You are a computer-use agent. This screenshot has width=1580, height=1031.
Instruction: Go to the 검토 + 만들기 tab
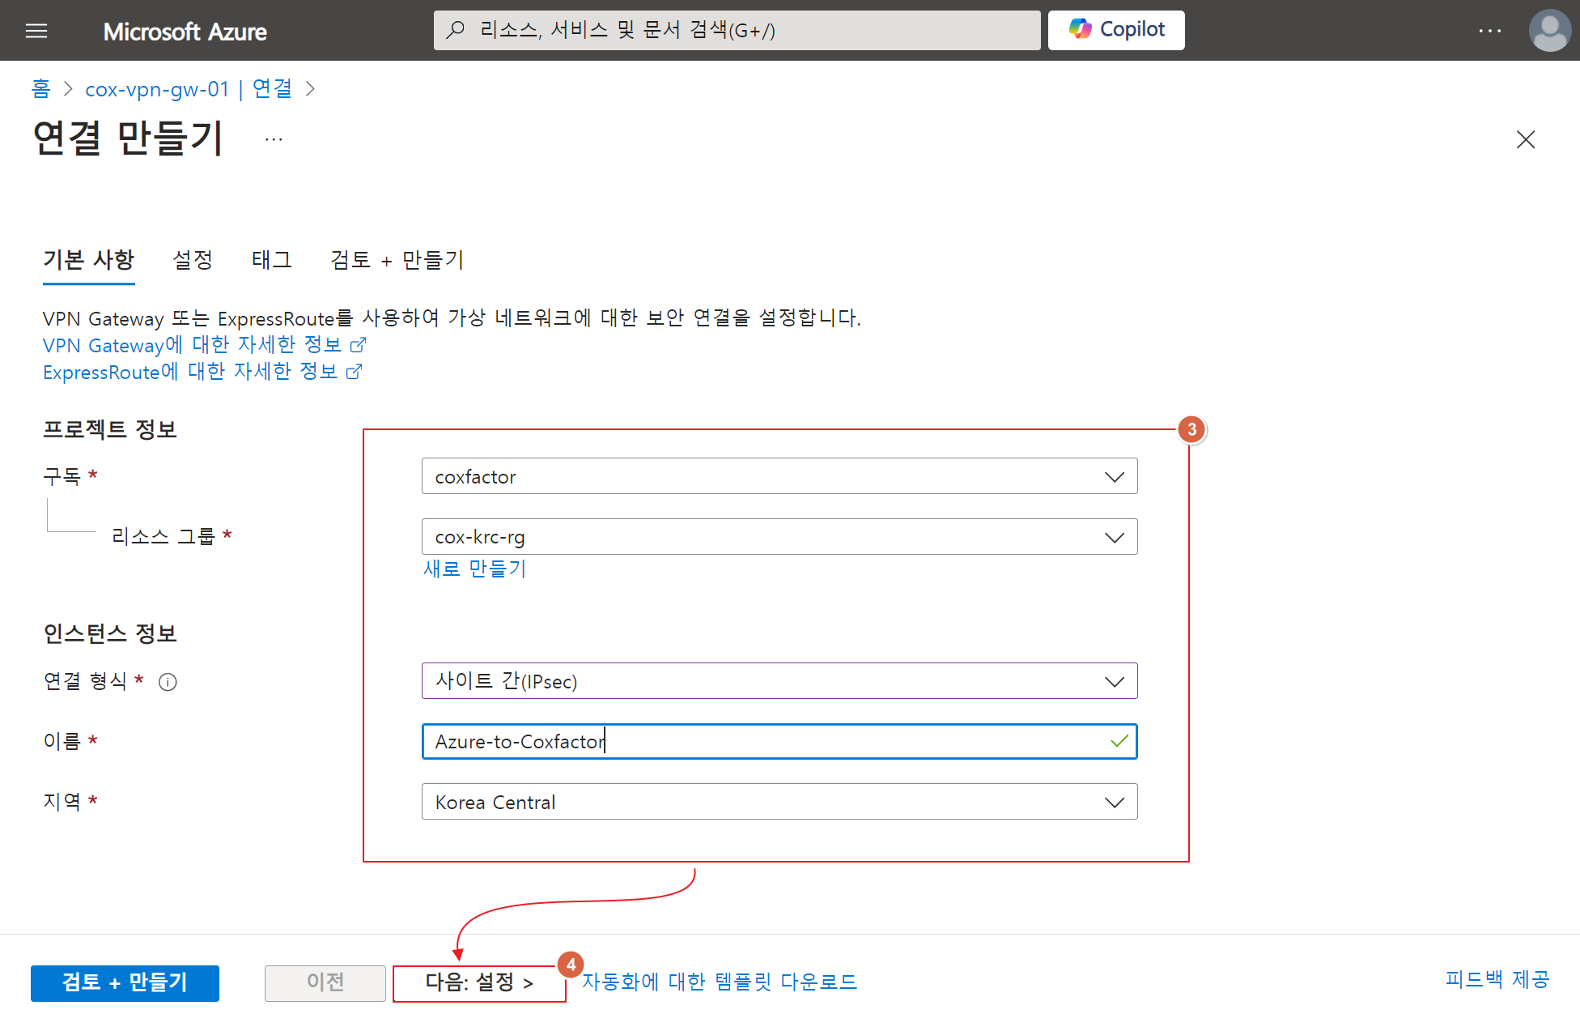pyautogui.click(x=397, y=260)
